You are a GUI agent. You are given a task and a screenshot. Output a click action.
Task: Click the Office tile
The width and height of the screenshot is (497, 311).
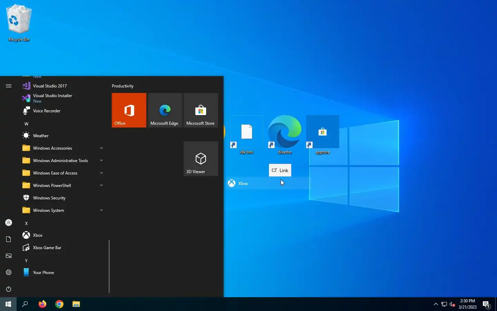pos(129,110)
